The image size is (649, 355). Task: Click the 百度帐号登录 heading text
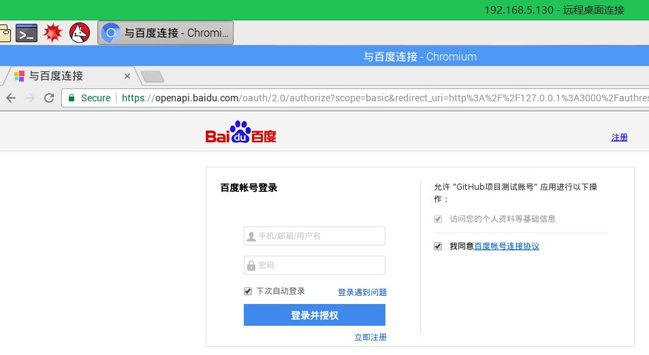click(249, 188)
